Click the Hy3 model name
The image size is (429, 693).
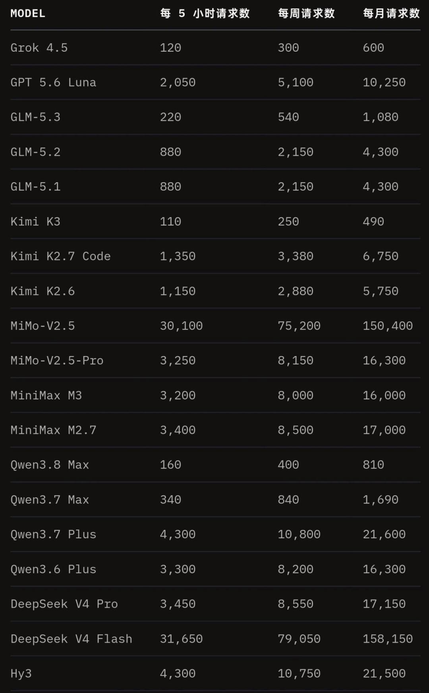coord(21,674)
